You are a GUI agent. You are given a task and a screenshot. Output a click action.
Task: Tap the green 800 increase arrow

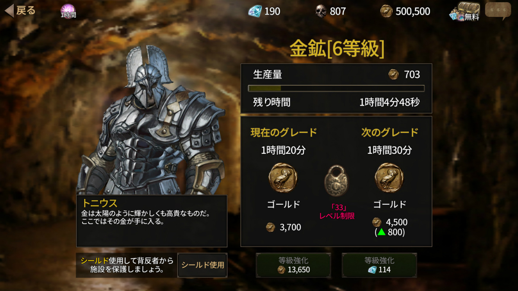[381, 232]
